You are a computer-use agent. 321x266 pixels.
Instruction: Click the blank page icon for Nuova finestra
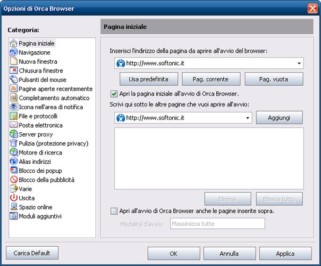[x=14, y=61]
